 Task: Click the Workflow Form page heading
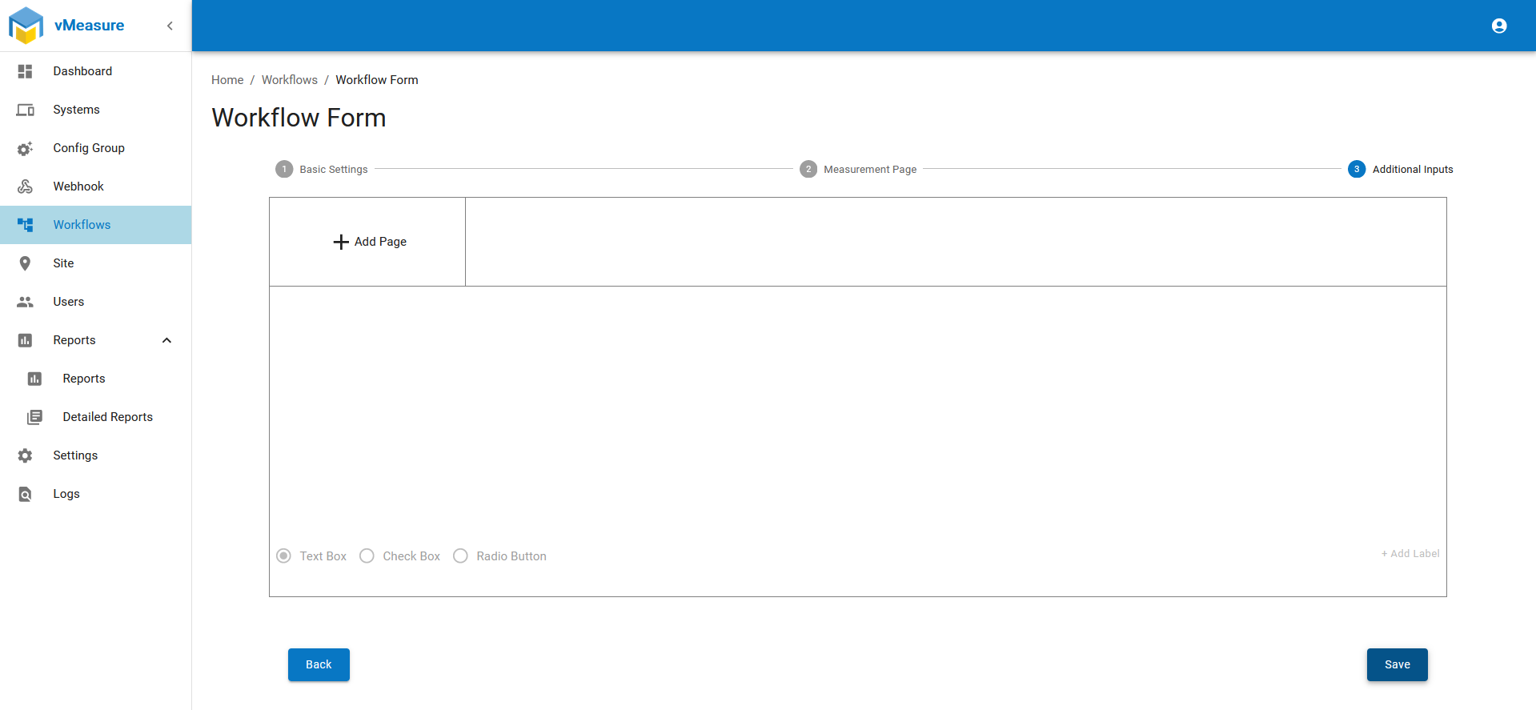click(x=299, y=118)
